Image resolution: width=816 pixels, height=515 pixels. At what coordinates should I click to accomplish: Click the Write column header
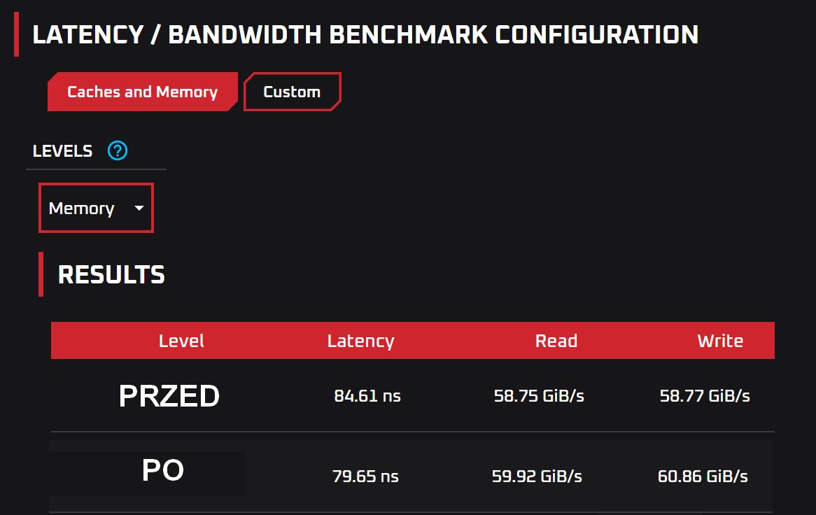pyautogui.click(x=720, y=341)
